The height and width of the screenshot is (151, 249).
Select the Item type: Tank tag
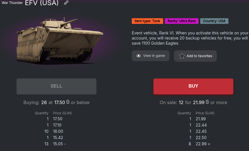147,21
